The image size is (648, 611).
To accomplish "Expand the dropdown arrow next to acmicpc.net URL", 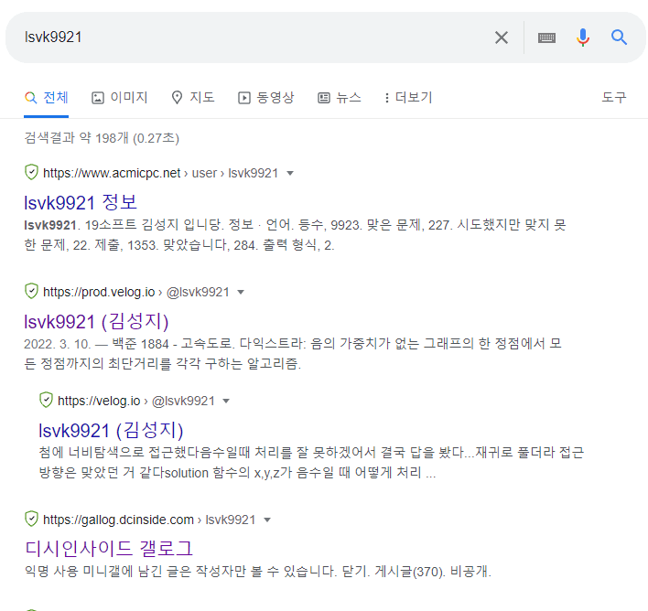I will [x=290, y=173].
